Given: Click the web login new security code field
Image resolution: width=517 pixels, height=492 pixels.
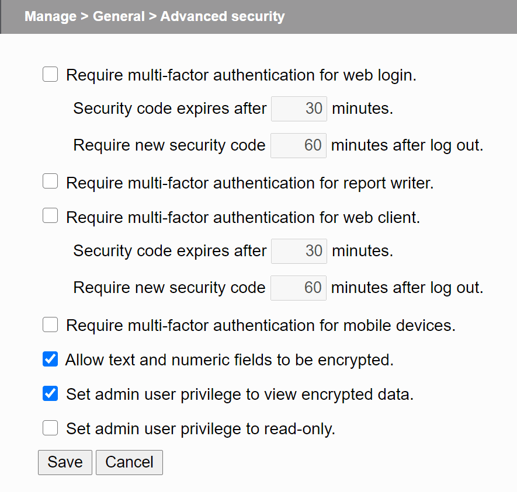Looking at the screenshot, I should (298, 145).
